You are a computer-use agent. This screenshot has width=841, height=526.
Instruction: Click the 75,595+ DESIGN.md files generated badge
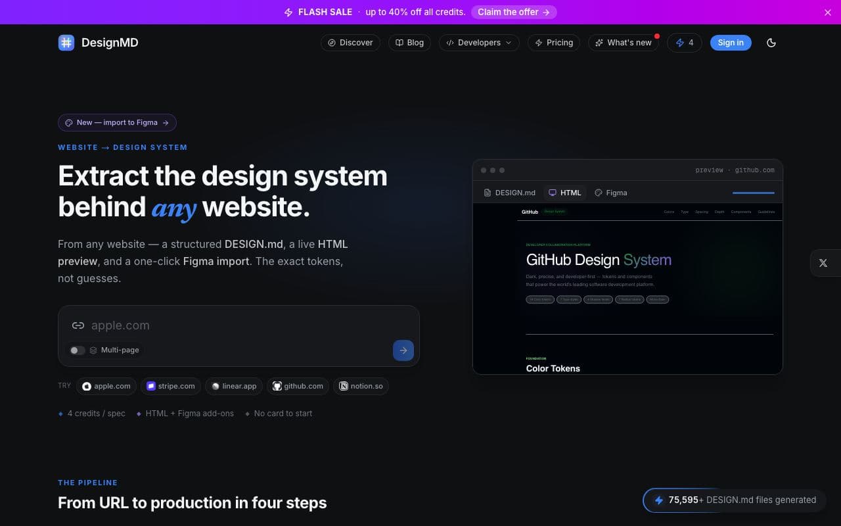point(734,500)
